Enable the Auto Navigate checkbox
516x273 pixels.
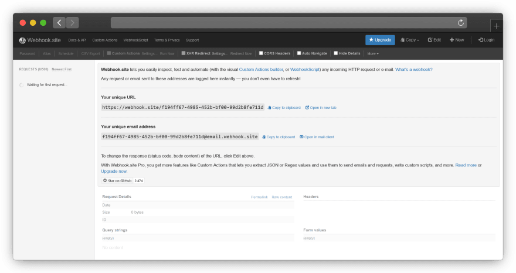coord(299,53)
